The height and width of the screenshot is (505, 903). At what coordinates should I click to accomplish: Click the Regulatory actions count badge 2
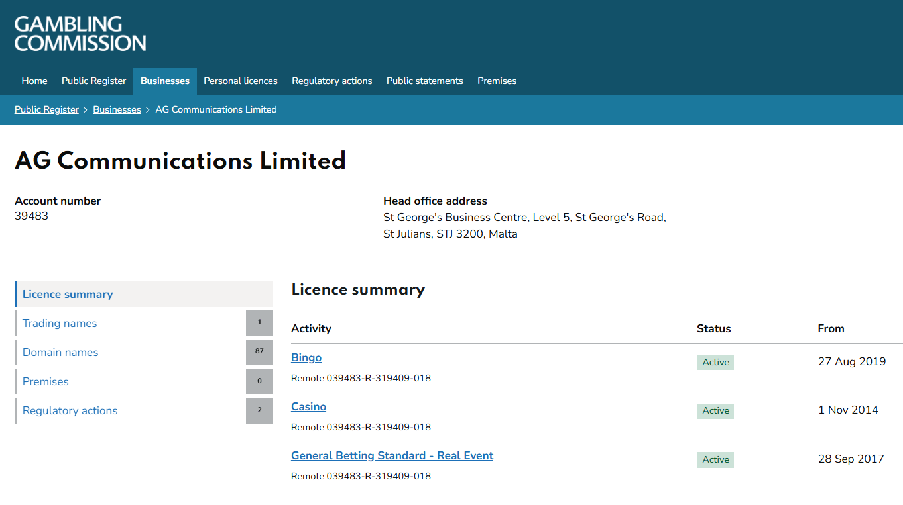click(259, 410)
